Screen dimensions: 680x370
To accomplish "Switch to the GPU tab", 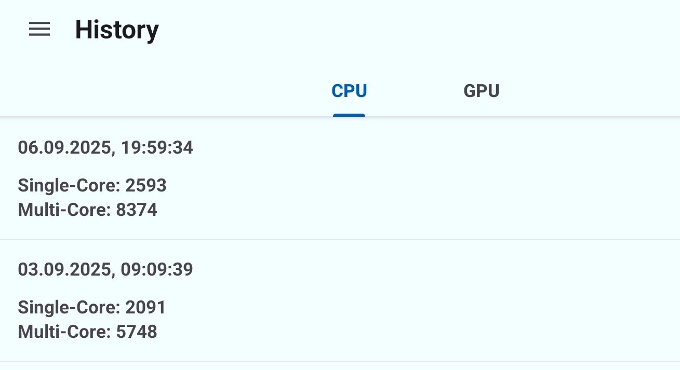I will 481,91.
